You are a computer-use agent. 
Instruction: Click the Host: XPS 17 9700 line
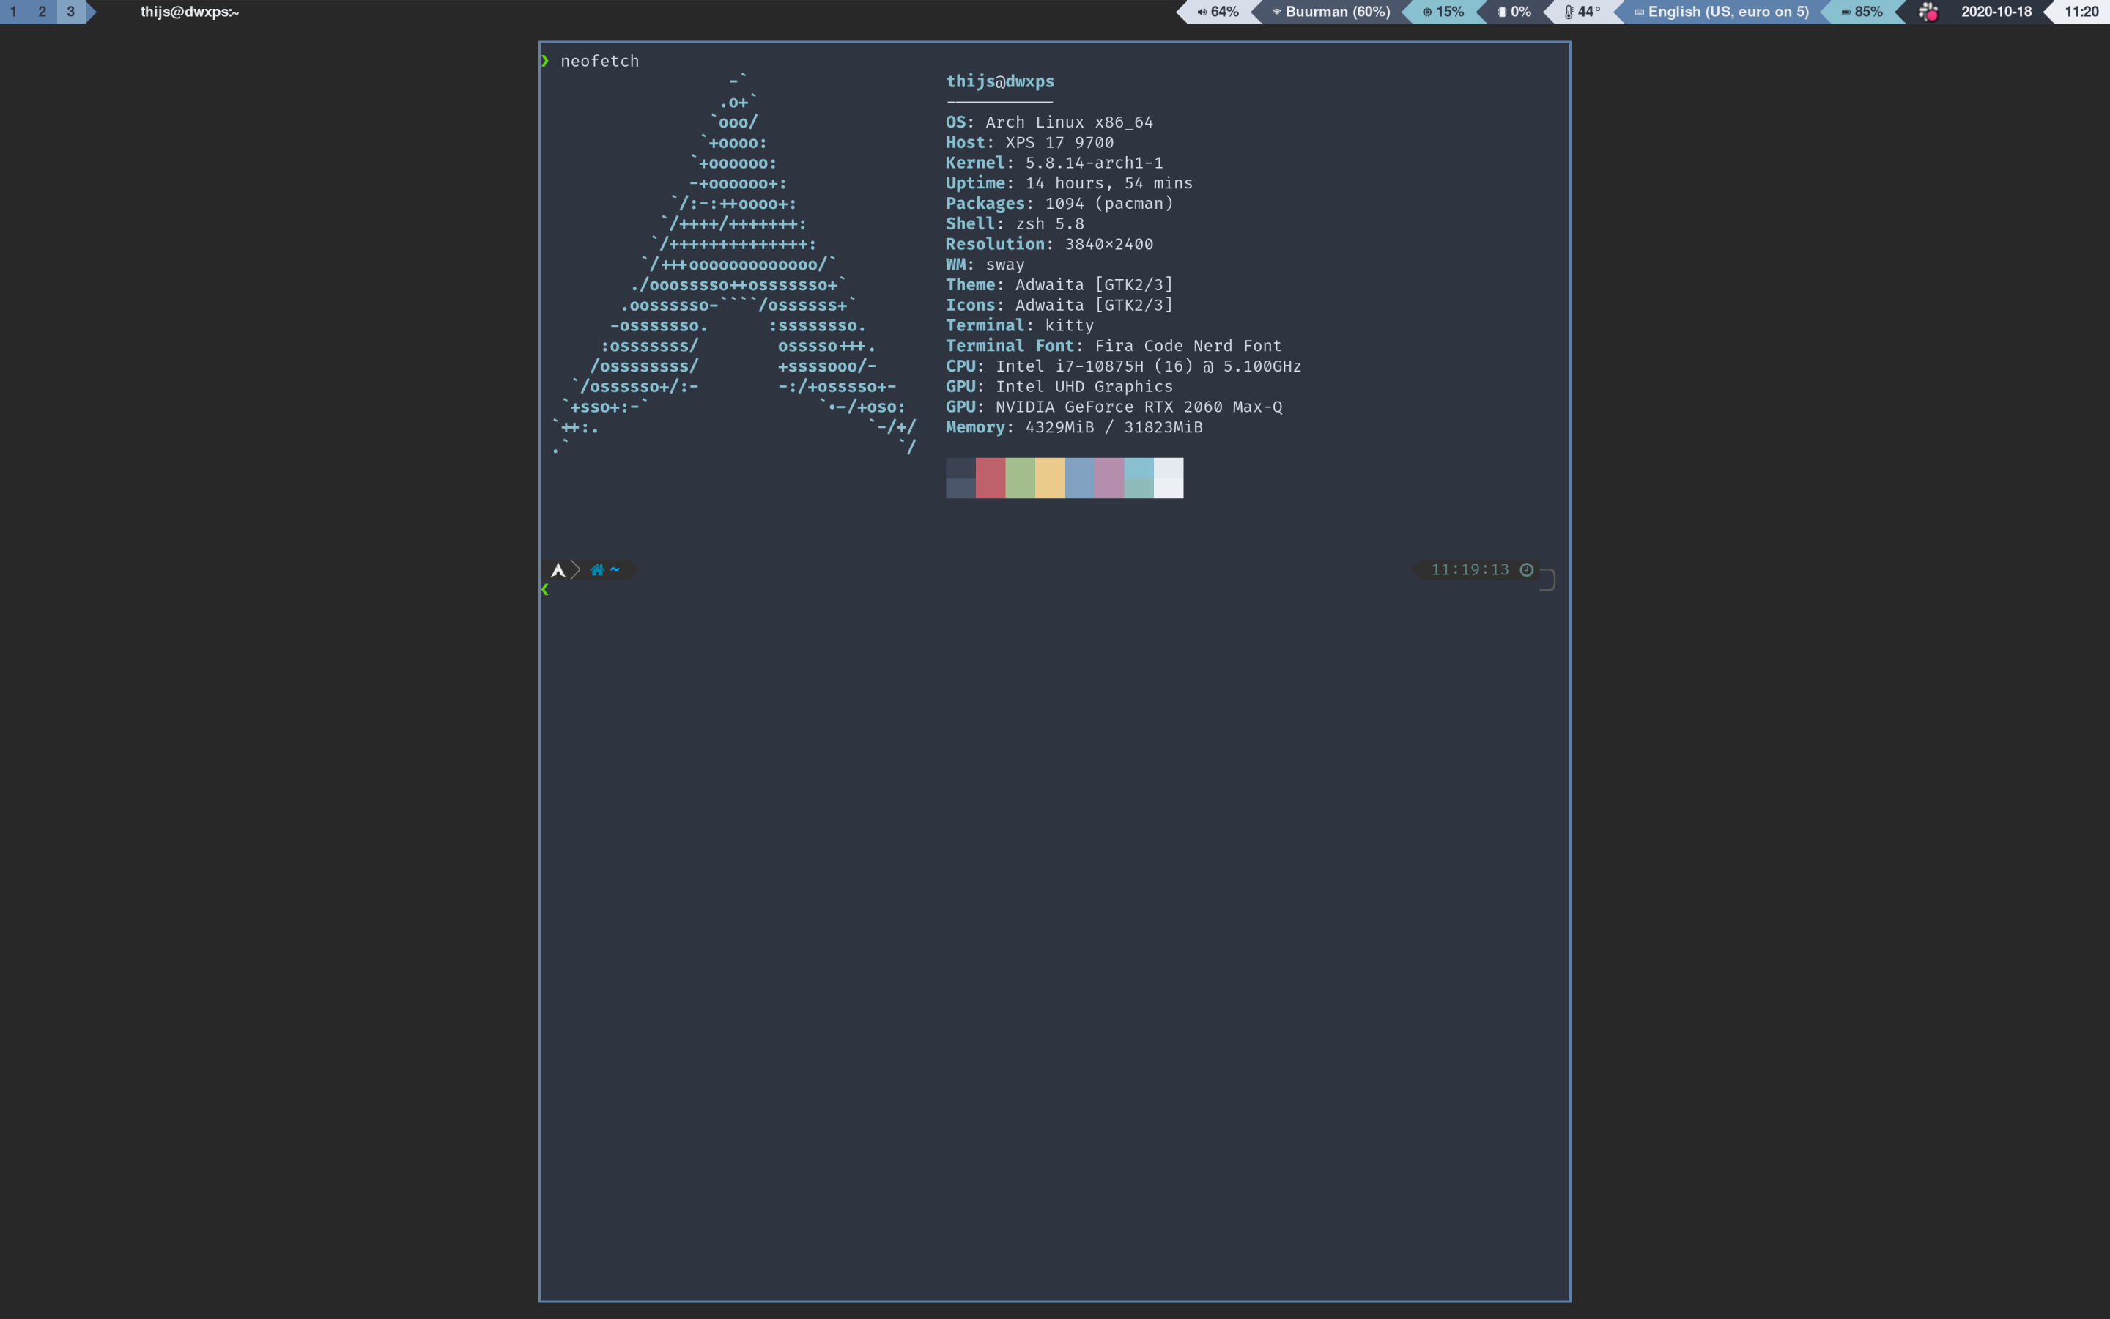1029,142
